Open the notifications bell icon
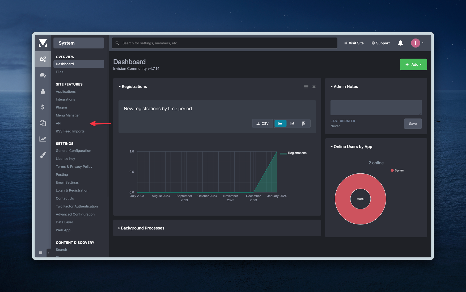 point(400,43)
